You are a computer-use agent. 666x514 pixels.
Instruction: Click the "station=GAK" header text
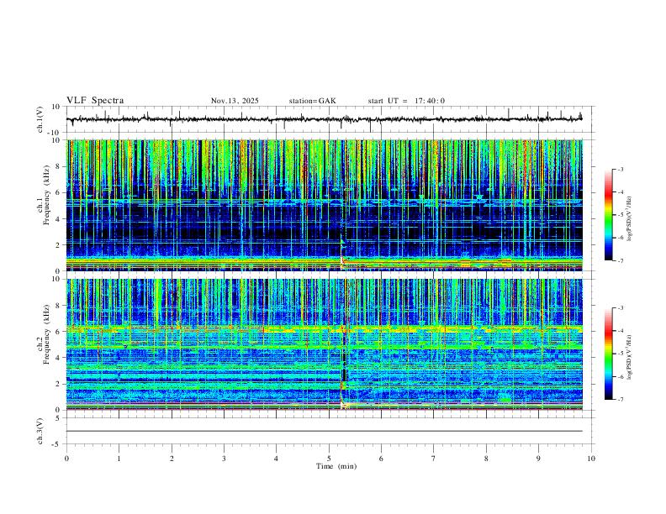312,101
